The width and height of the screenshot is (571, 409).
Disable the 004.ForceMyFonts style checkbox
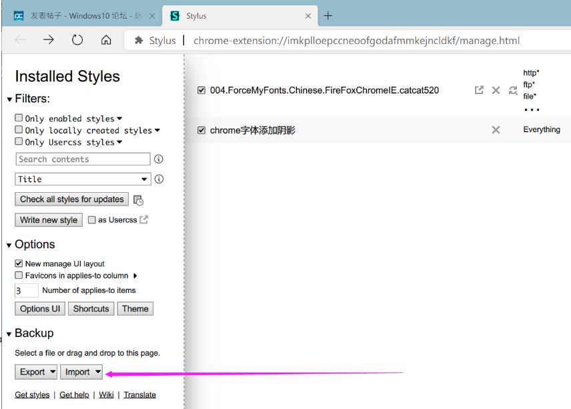click(x=201, y=90)
